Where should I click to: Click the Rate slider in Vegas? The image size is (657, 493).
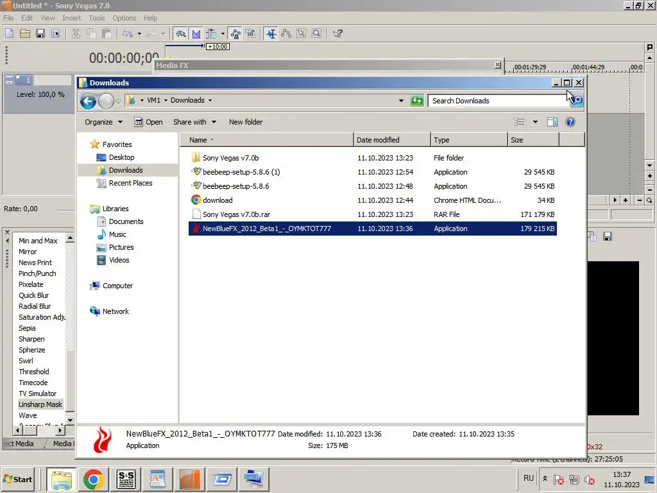coord(65,209)
